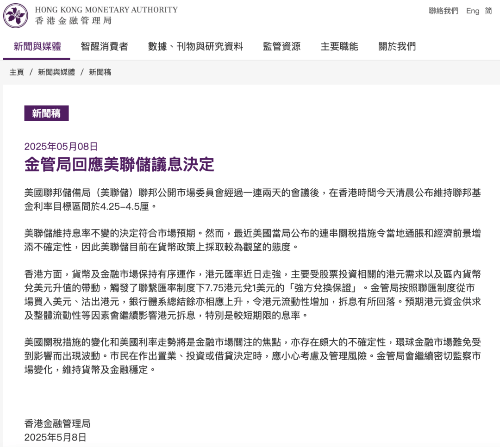Go to 主頁 breadcrumb link
This screenshot has height=447, width=500.
17,72
